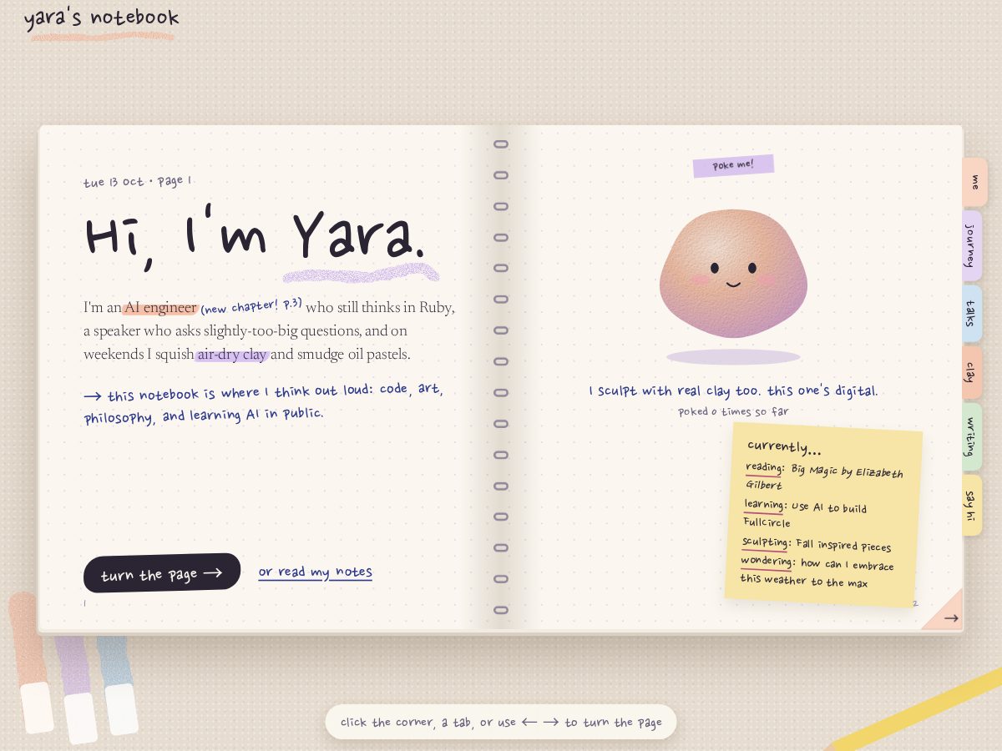Screen dimensions: 1002x751
Task: Click the "reading:" label on sticky note
Action: tap(765, 468)
